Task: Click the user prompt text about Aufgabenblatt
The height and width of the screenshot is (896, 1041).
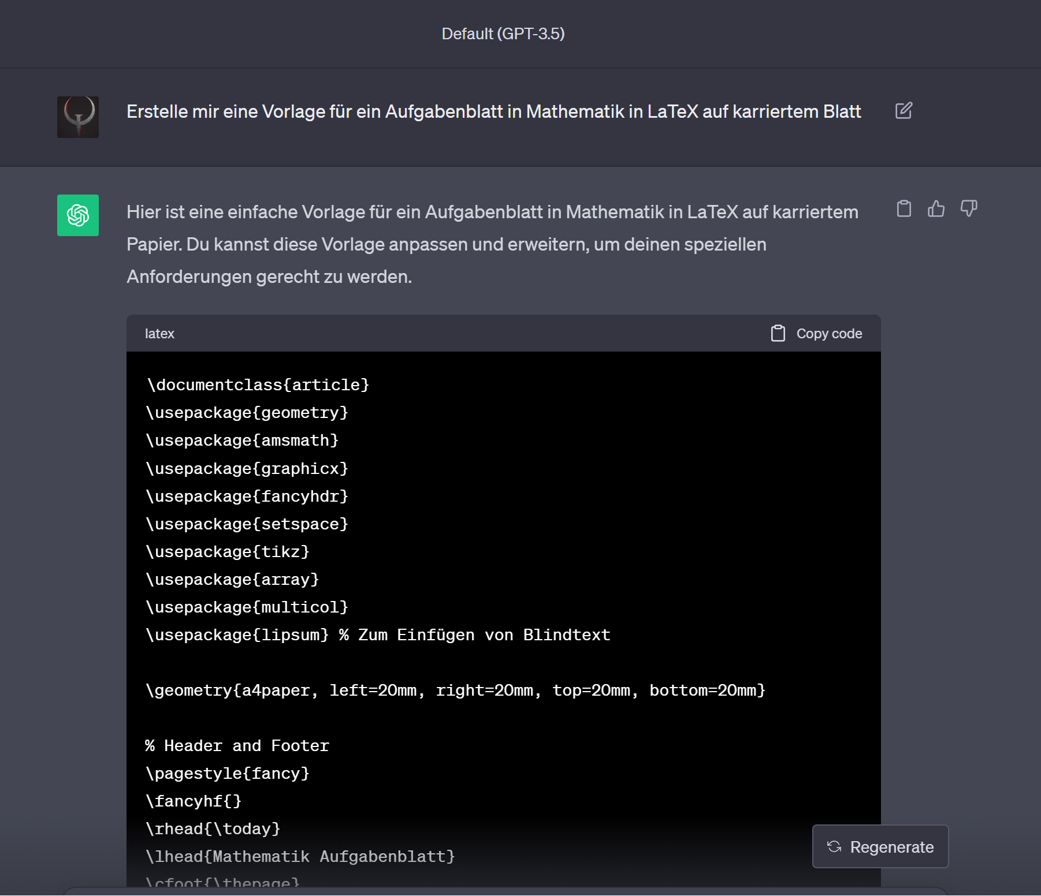Action: click(493, 111)
